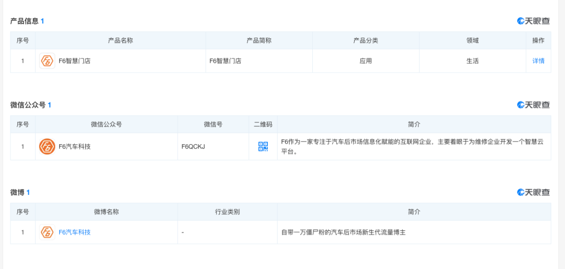Select the Weibo intro 自带一万僵尸粉 text
The image size is (565, 269).
(x=343, y=232)
